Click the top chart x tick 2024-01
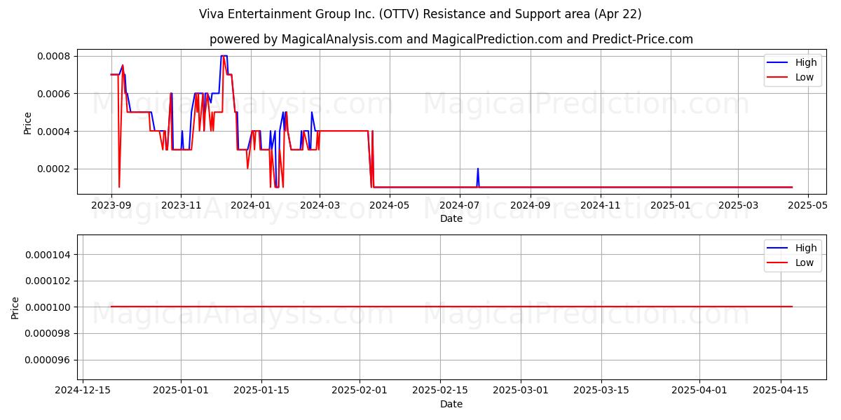Screen dimensions: 841x420 tap(250, 205)
